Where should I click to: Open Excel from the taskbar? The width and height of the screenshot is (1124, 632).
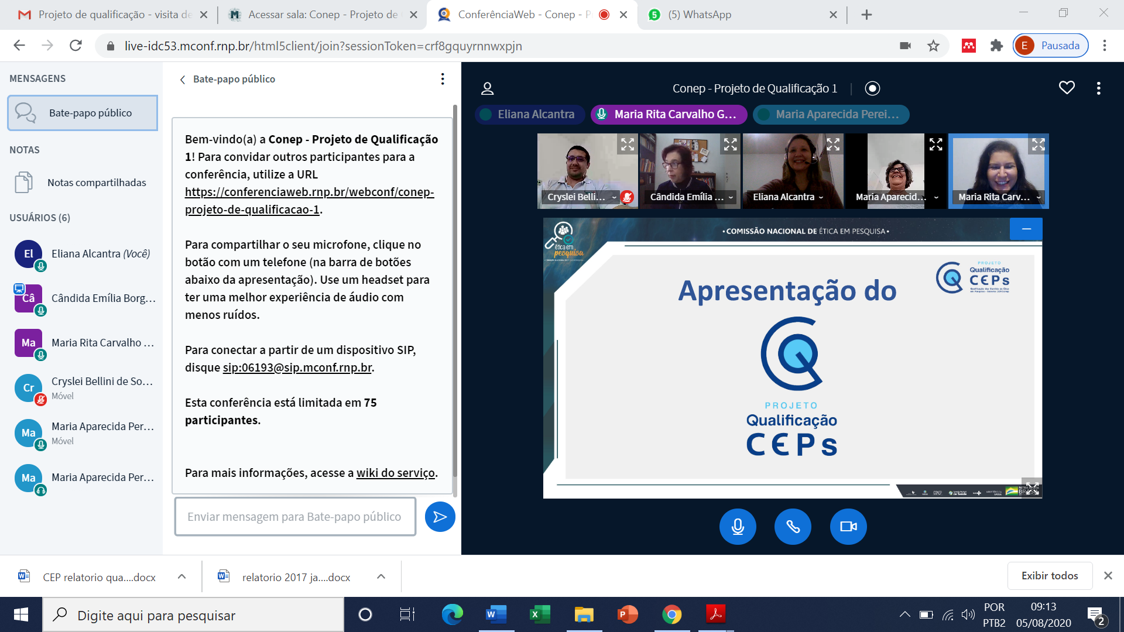(540, 614)
